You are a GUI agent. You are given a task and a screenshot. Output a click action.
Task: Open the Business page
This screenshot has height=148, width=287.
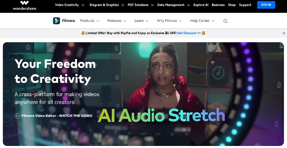(218, 5)
